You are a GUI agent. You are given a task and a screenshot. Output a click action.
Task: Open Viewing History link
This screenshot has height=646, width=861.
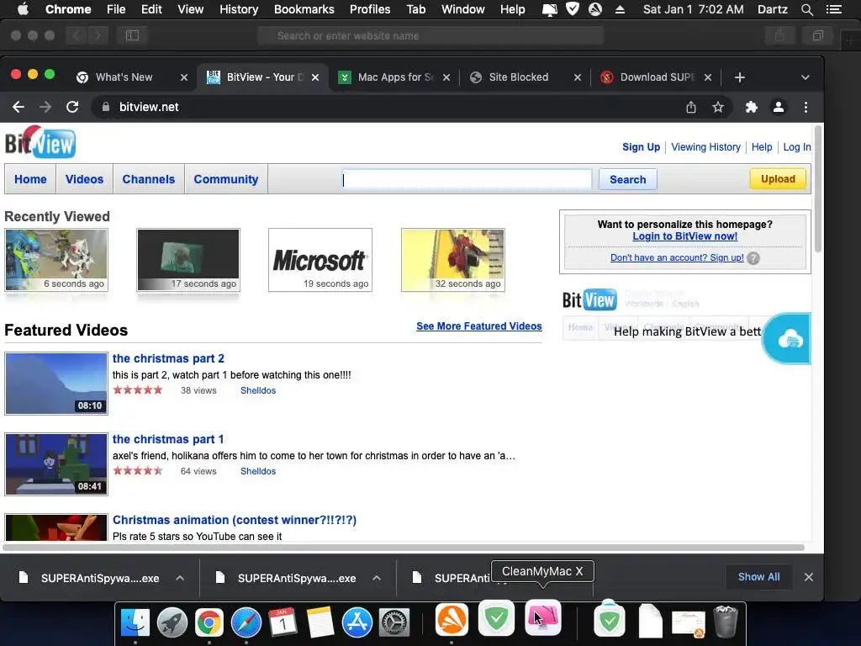705,147
